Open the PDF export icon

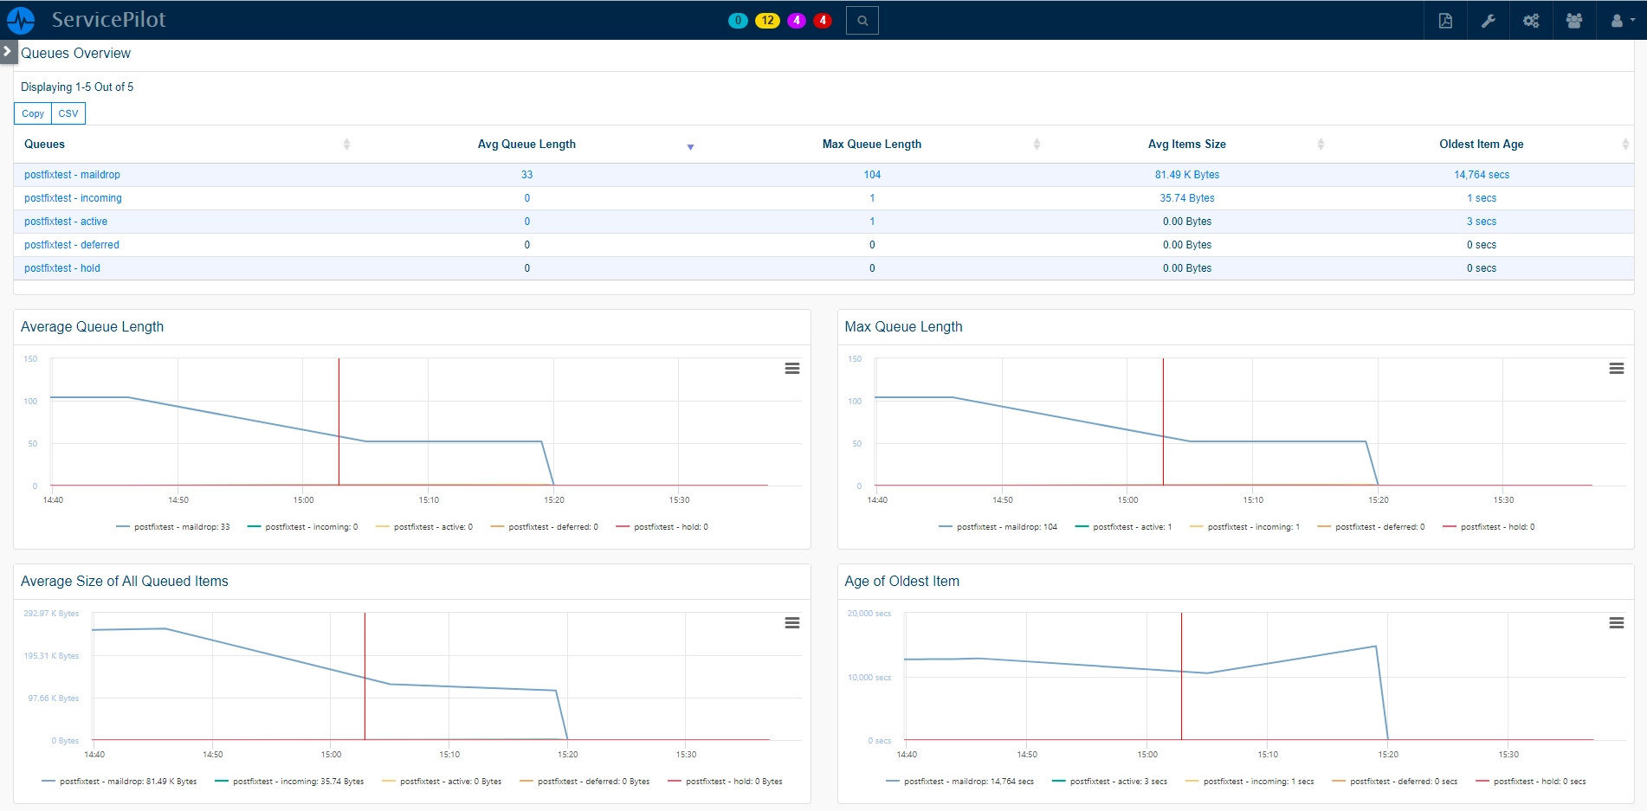(1445, 21)
